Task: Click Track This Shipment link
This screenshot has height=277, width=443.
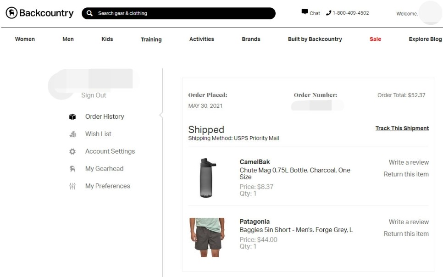Action: coord(402,128)
